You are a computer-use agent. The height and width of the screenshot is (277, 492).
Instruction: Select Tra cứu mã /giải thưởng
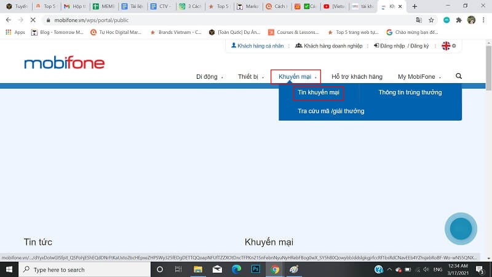(331, 111)
